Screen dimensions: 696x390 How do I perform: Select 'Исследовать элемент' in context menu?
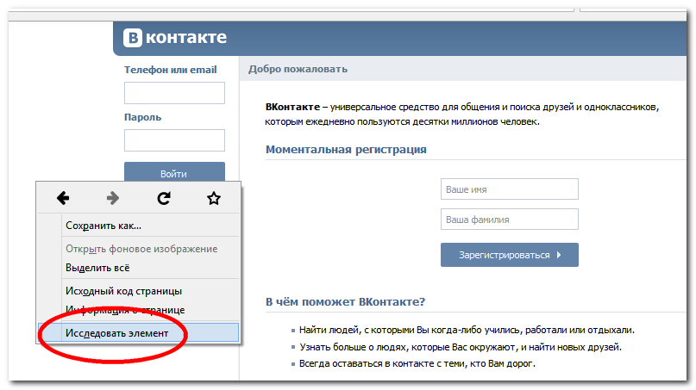[x=139, y=333]
